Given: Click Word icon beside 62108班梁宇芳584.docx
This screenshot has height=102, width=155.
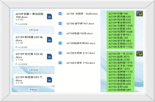Looking at the screenshot, I should coord(60,43).
